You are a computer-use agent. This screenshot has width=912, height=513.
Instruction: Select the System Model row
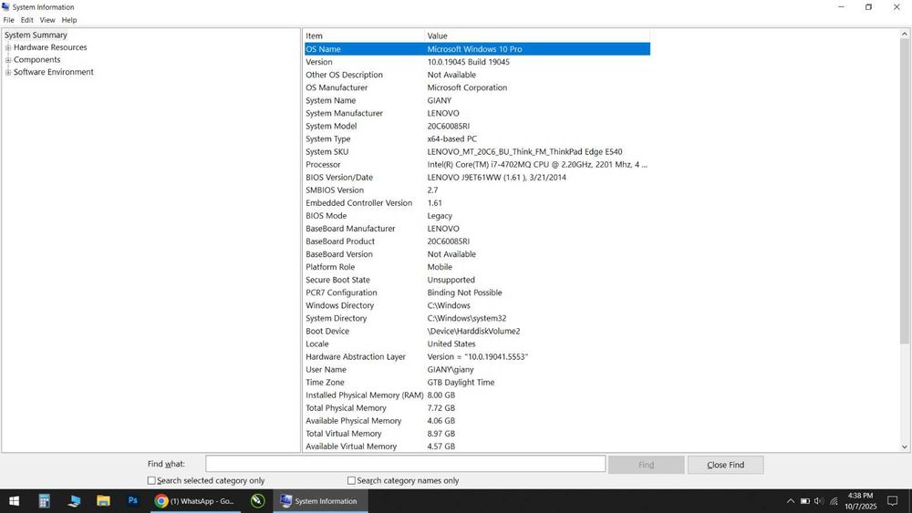coord(477,126)
